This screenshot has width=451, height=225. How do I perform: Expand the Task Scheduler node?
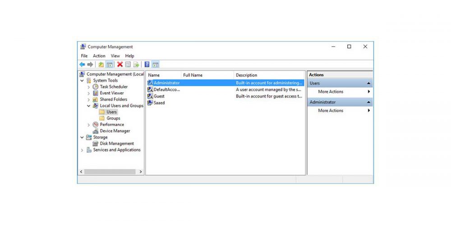(89, 87)
